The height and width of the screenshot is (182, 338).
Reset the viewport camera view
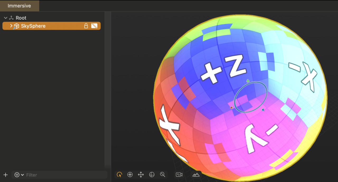tap(179, 175)
